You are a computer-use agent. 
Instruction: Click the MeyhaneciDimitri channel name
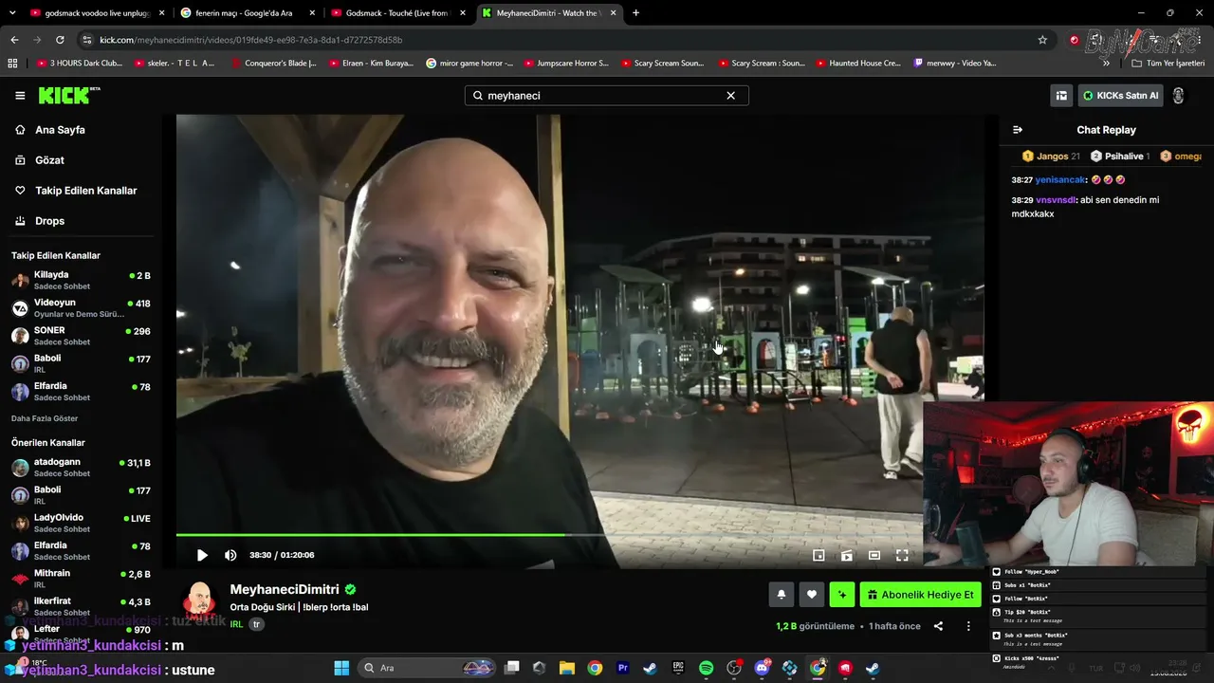pos(285,589)
